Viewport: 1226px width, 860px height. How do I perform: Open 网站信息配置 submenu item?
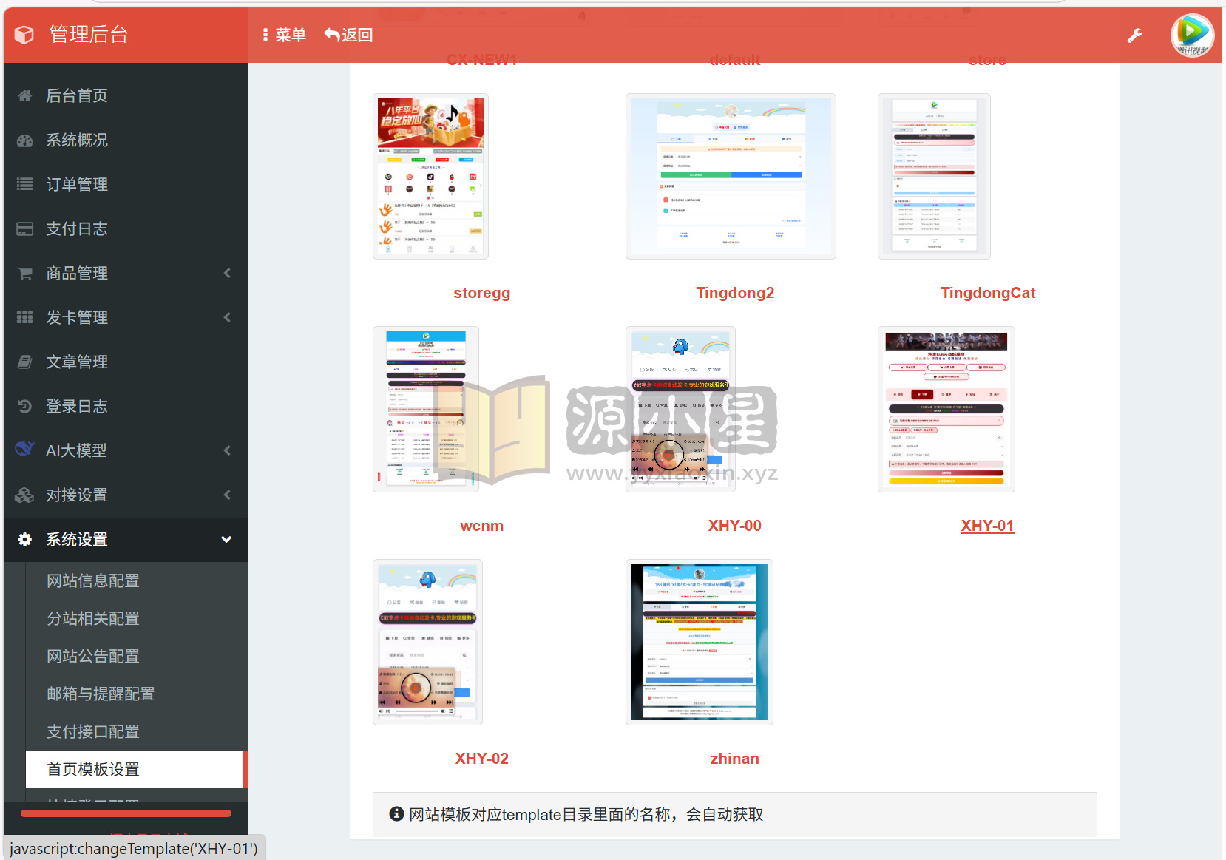pyautogui.click(x=93, y=580)
